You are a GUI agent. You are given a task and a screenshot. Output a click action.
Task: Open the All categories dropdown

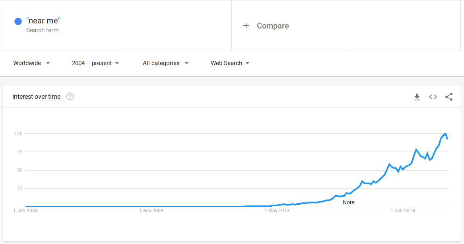[165, 63]
